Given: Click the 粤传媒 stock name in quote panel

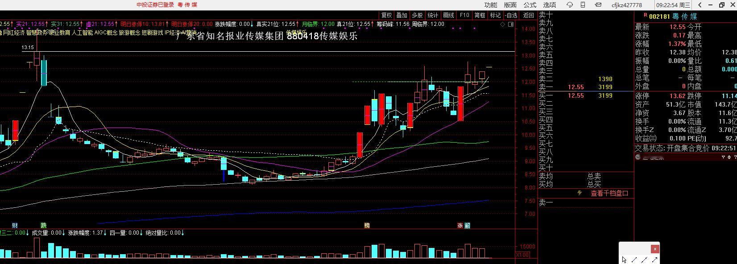Looking at the screenshot, I should click(x=685, y=16).
